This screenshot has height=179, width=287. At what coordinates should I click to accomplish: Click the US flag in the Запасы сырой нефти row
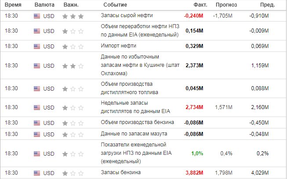pos(37,16)
